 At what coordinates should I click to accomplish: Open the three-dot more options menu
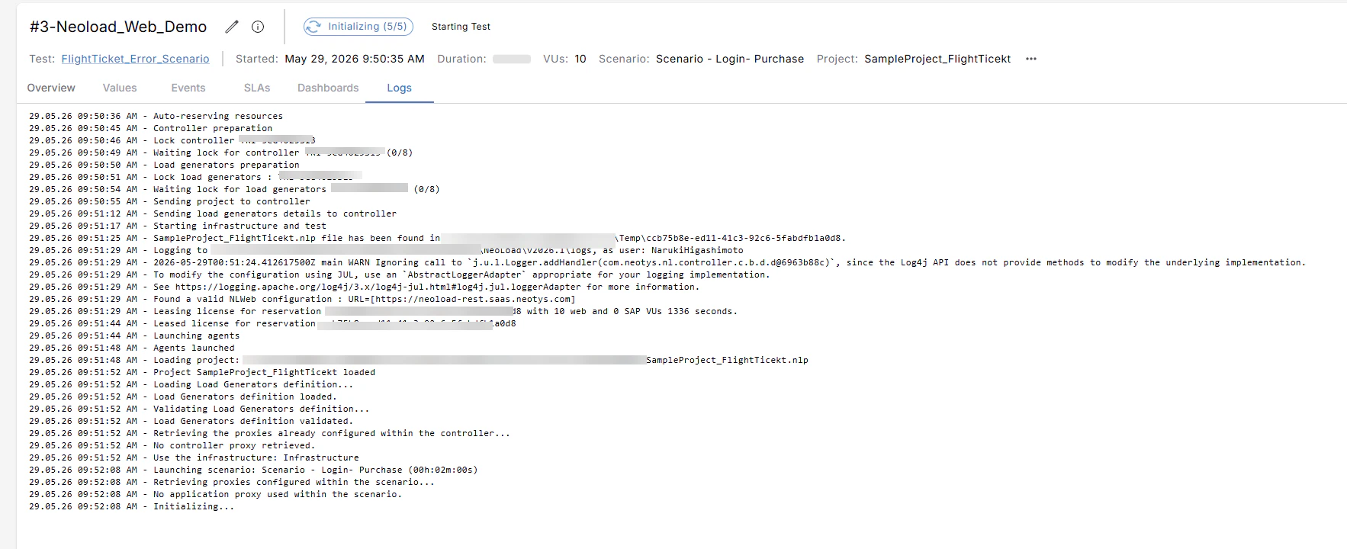point(1031,59)
